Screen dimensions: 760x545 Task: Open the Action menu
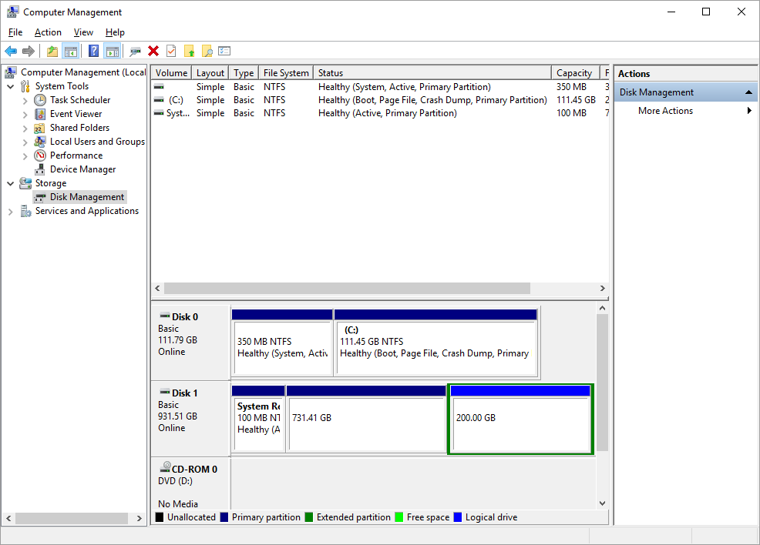(48, 32)
